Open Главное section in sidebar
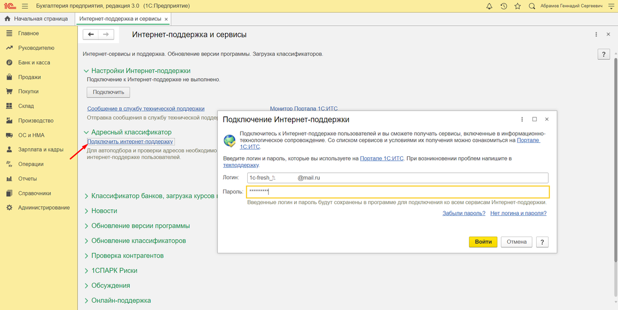The width and height of the screenshot is (618, 310). 28,33
